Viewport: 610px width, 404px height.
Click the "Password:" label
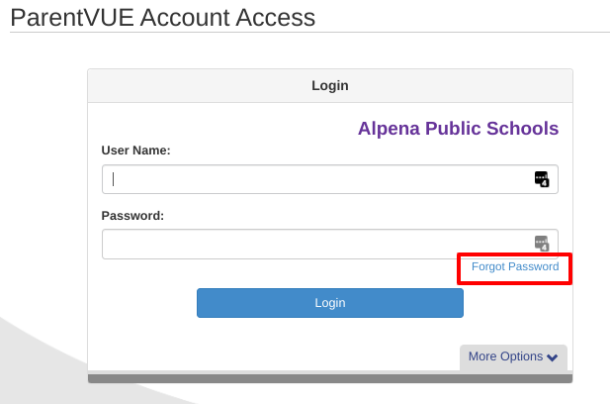[x=132, y=216]
